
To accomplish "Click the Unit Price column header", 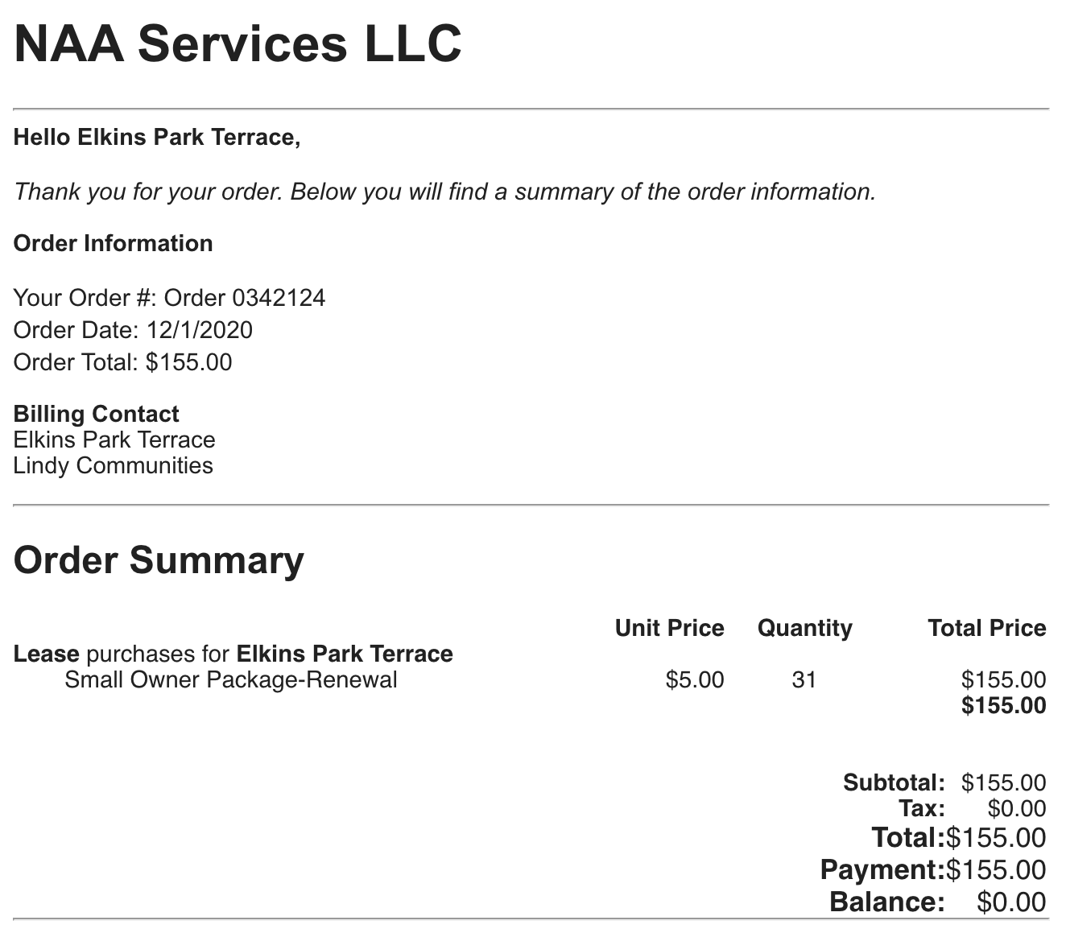I will tap(669, 628).
